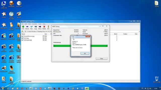The image size is (161, 90).
Task: Sort by the Size column header
Action: (46, 34)
